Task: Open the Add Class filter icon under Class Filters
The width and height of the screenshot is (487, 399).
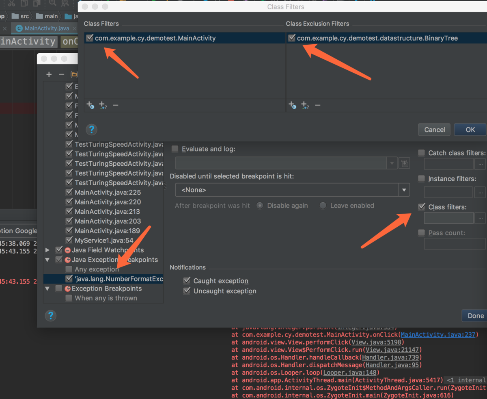Action: [x=90, y=105]
